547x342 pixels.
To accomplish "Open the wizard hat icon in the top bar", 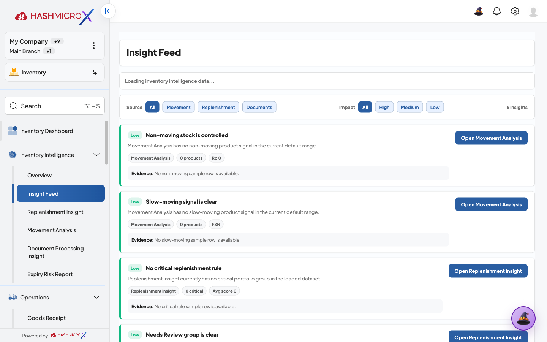I will tap(479, 11).
